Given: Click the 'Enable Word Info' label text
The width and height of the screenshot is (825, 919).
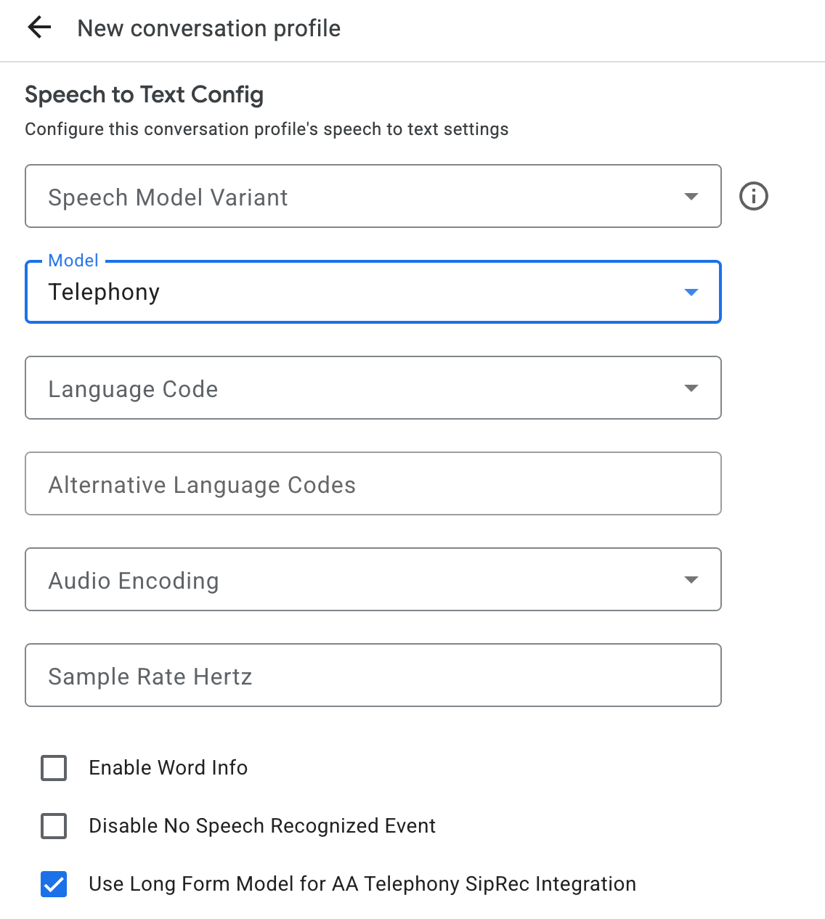Looking at the screenshot, I should coord(168,768).
